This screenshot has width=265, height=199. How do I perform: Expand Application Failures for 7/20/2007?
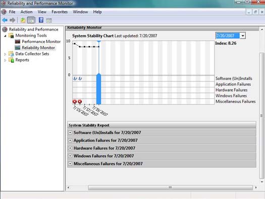70,140
